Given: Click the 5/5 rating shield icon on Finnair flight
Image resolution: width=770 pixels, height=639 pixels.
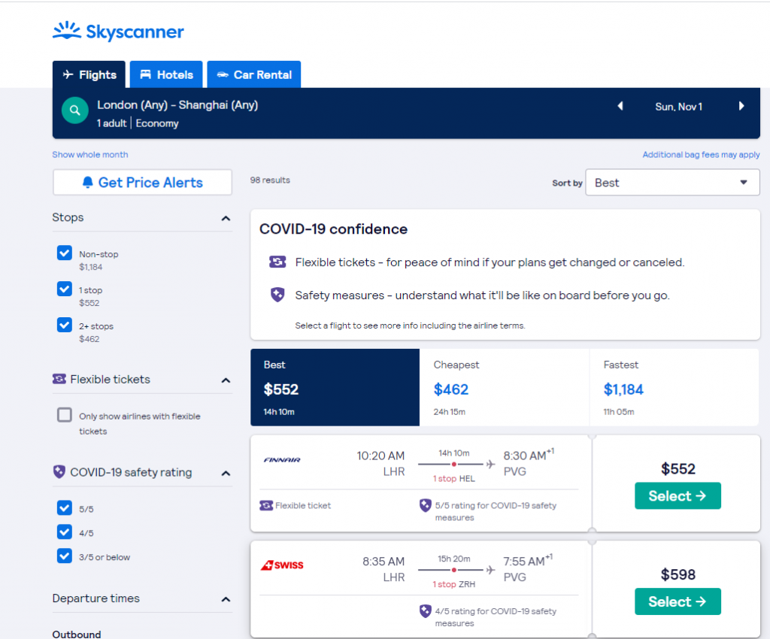Looking at the screenshot, I should [x=426, y=505].
